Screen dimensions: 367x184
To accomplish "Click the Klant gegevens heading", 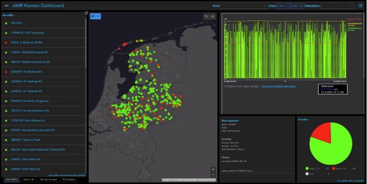I will 230,121.
